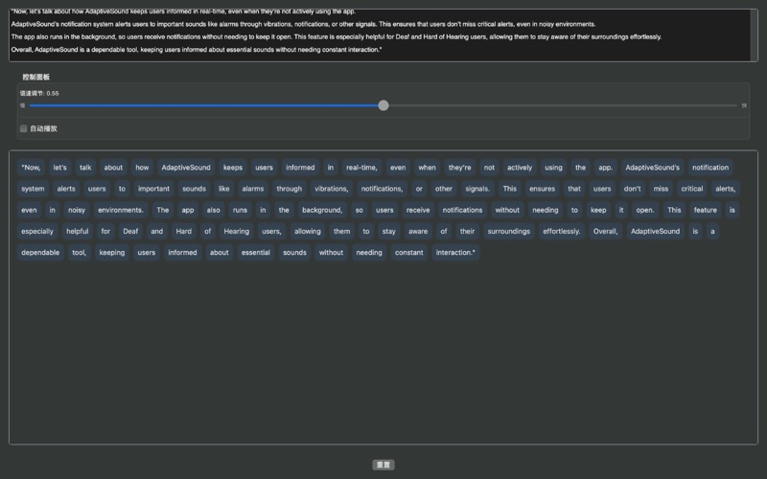Select the "not" word chip
The height and width of the screenshot is (479, 767).
click(489, 167)
